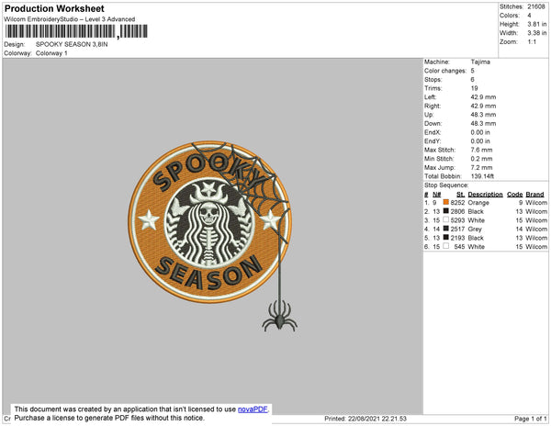Click the 'St.' column header
Viewport: 551px width, 426px height.
(x=460, y=195)
